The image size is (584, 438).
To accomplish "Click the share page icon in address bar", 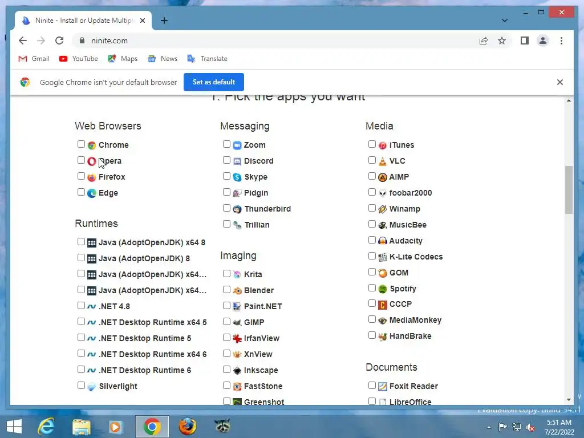I will pos(484,40).
